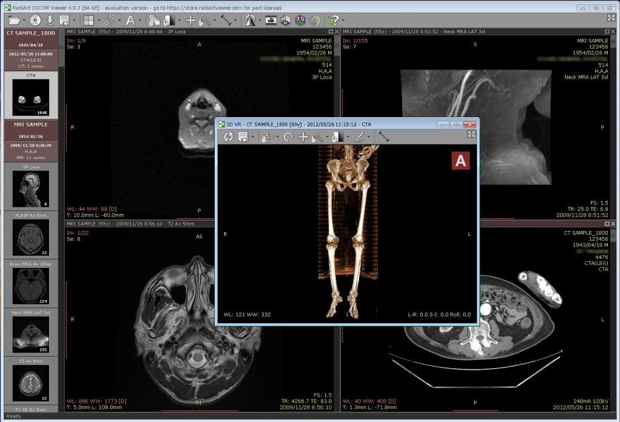Click the screen layout grid icon
620x422 pixels.
[88, 20]
